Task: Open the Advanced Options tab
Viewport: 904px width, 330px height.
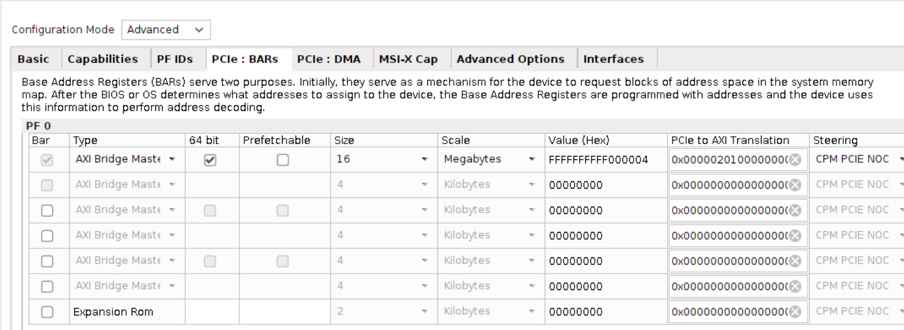Action: pos(511,59)
